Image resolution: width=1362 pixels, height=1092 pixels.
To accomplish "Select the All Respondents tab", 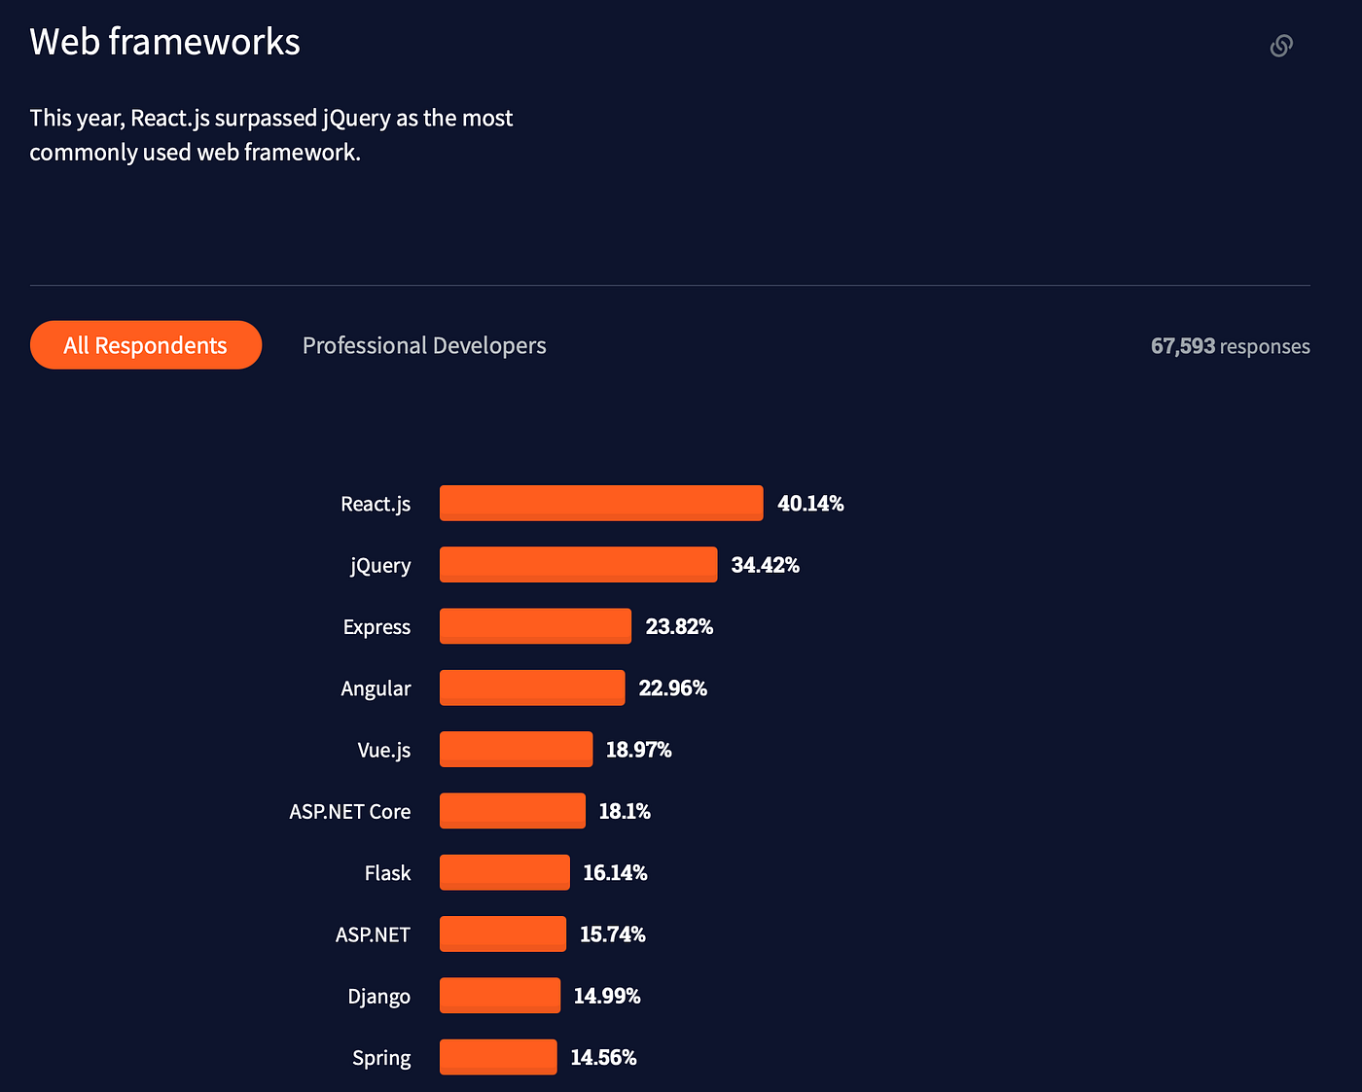I will 145,345.
